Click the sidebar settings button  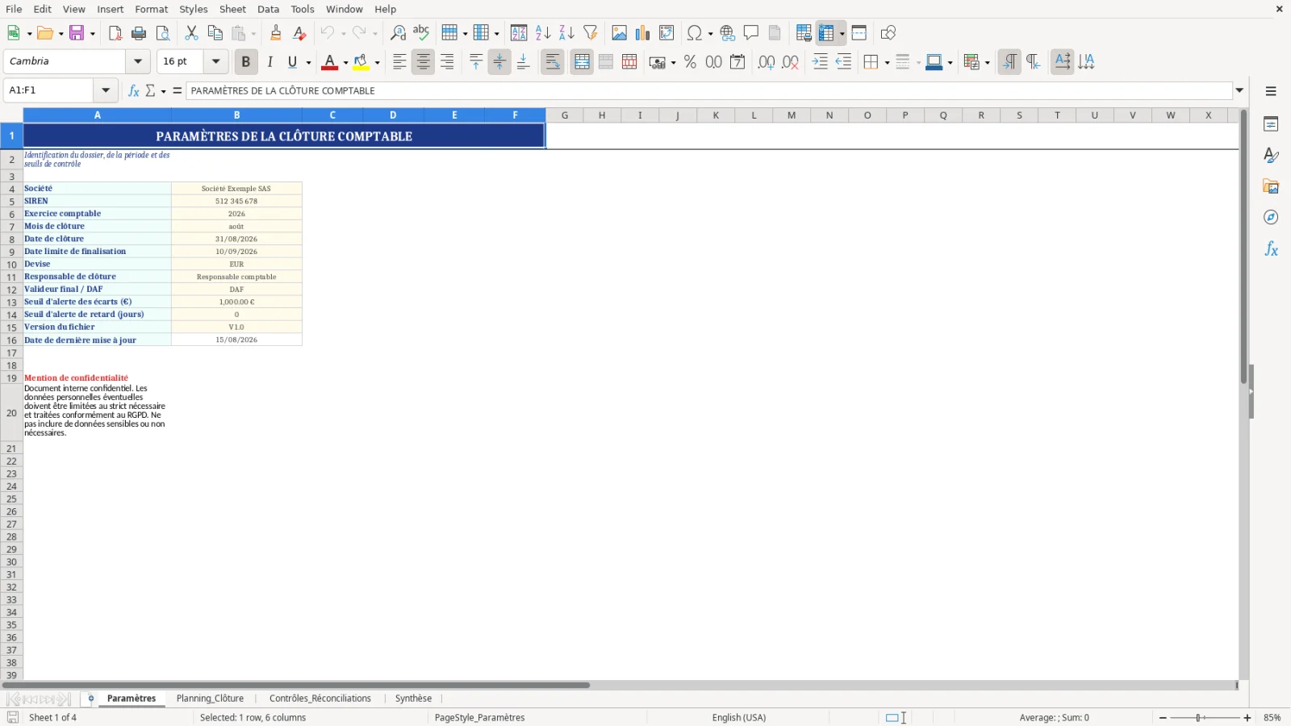(x=1271, y=91)
